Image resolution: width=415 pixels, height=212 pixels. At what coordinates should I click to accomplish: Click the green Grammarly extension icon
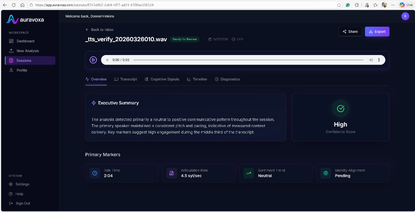point(348,5)
